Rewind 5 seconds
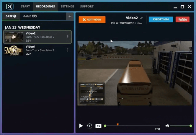196x135 pixels. click(89, 126)
